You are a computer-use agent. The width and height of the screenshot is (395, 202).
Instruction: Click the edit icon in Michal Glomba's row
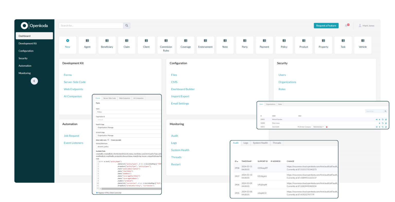click(x=386, y=120)
